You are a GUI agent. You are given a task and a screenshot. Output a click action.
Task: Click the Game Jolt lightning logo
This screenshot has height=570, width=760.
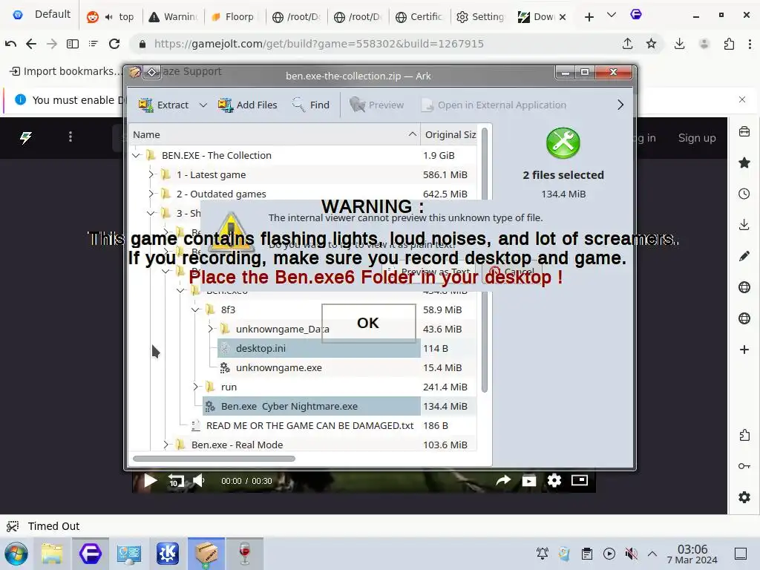[26, 137]
